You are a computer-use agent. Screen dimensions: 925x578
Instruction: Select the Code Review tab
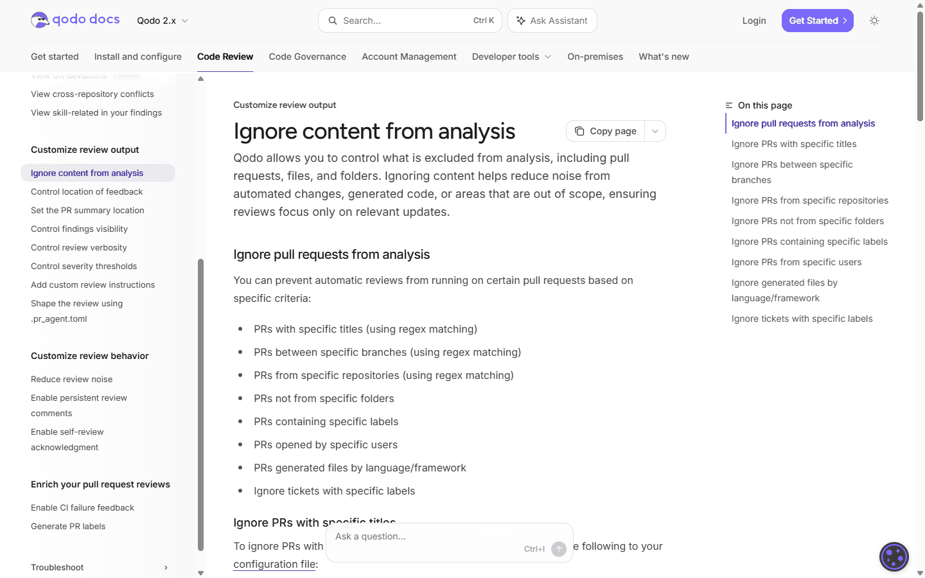pos(225,57)
